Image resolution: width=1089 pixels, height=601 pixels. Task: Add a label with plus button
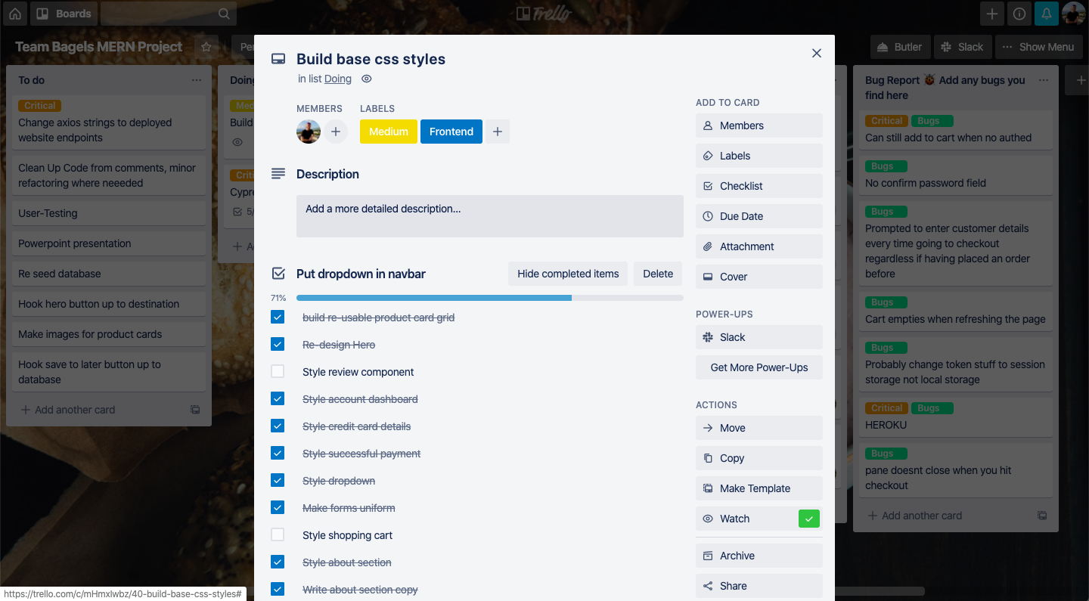(x=497, y=132)
